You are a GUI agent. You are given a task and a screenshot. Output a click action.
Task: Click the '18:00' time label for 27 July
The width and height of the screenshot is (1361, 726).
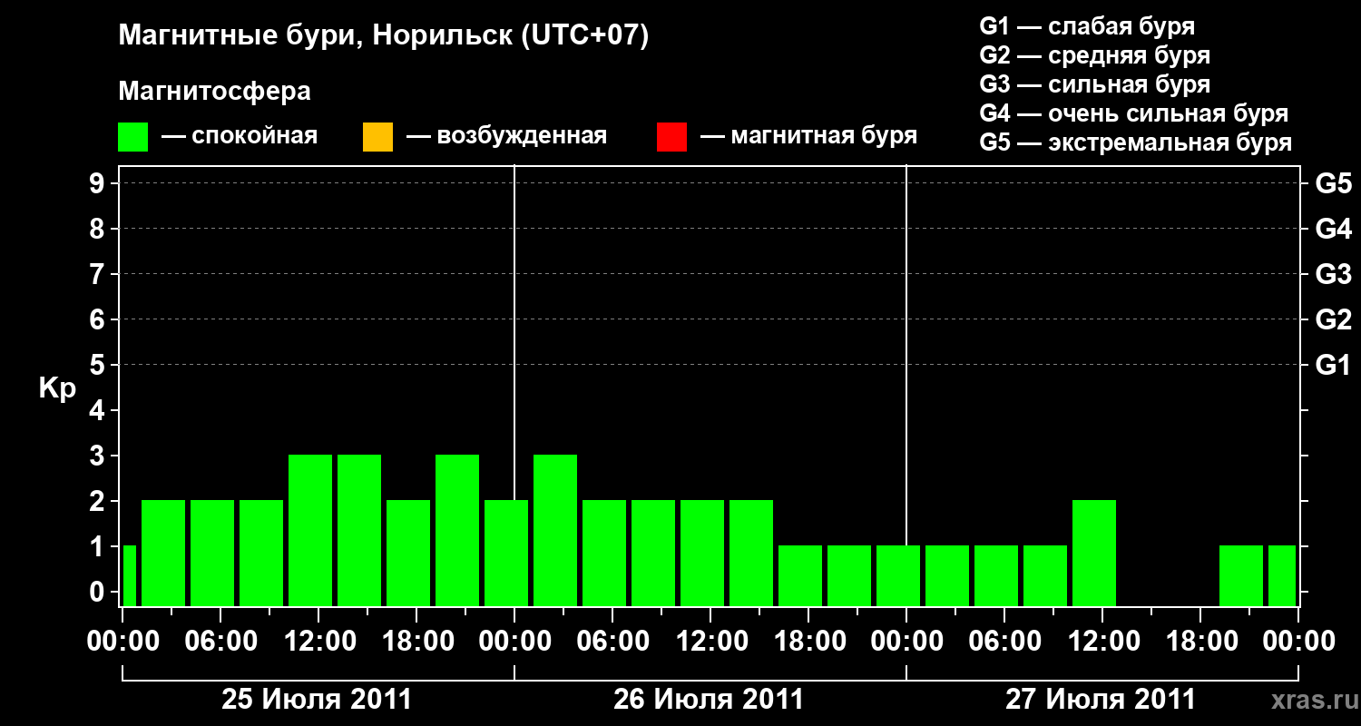pos(1200,641)
